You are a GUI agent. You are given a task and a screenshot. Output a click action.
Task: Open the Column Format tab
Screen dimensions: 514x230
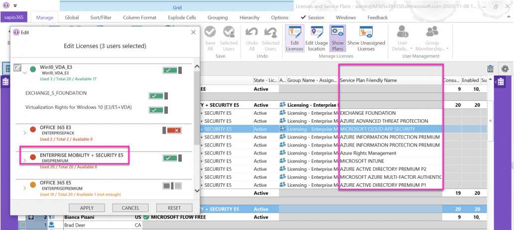click(x=139, y=18)
